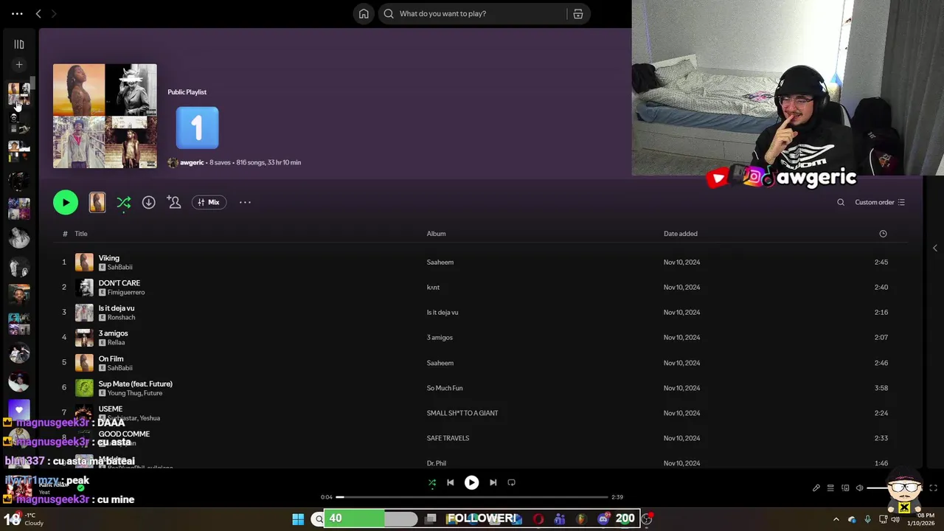Sort by the Album column header
This screenshot has height=531, width=944.
coord(436,234)
